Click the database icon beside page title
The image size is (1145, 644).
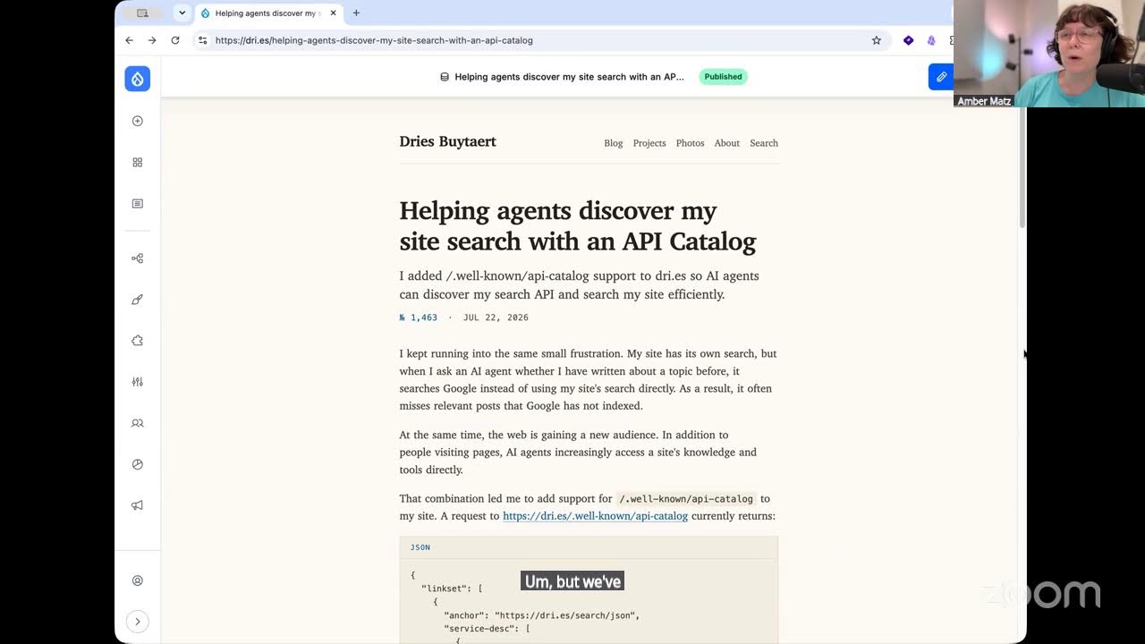coord(445,77)
